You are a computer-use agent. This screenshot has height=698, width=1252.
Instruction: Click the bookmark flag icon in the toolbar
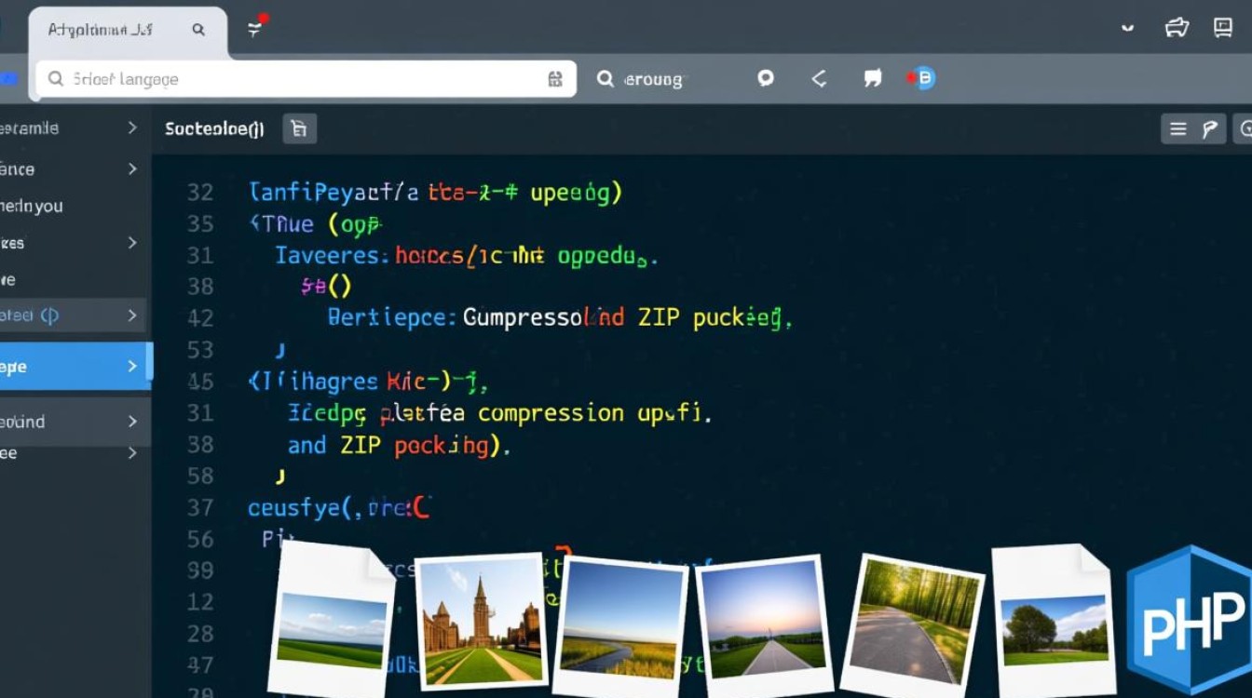pyautogui.click(x=873, y=79)
